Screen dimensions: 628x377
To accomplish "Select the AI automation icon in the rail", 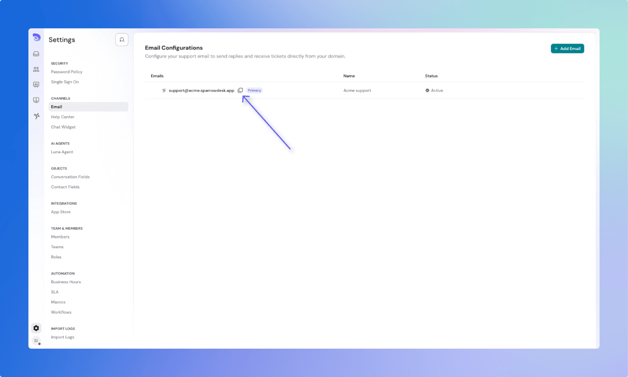I will click(x=36, y=116).
